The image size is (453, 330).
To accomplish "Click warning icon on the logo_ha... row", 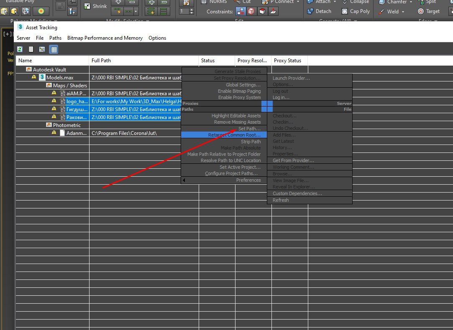I will (x=54, y=101).
